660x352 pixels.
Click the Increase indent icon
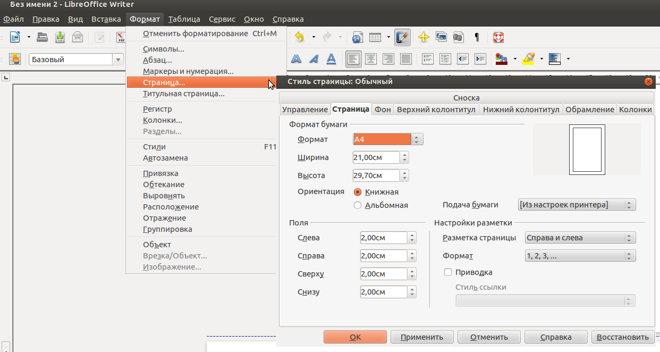[480, 58]
